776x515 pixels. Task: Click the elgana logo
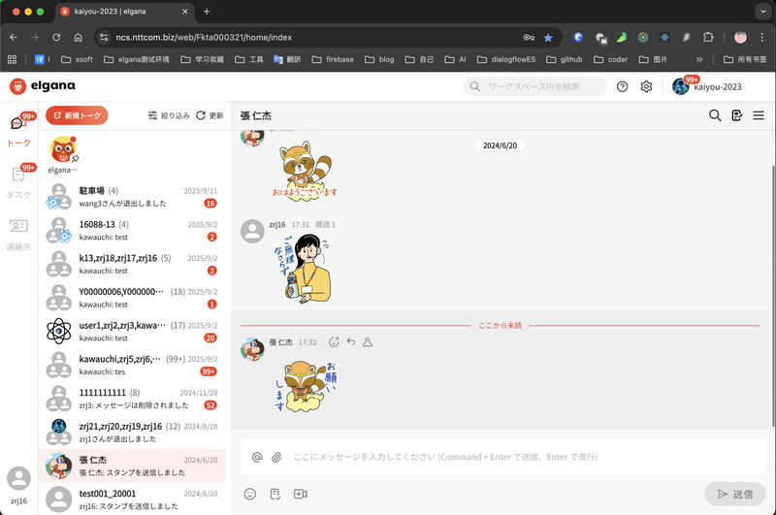[x=43, y=86]
